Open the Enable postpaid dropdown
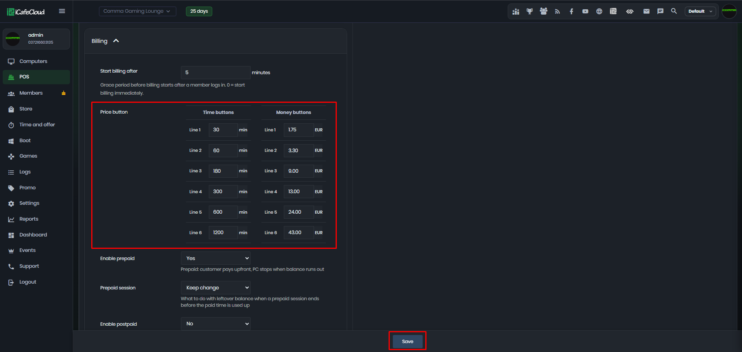 click(x=215, y=324)
